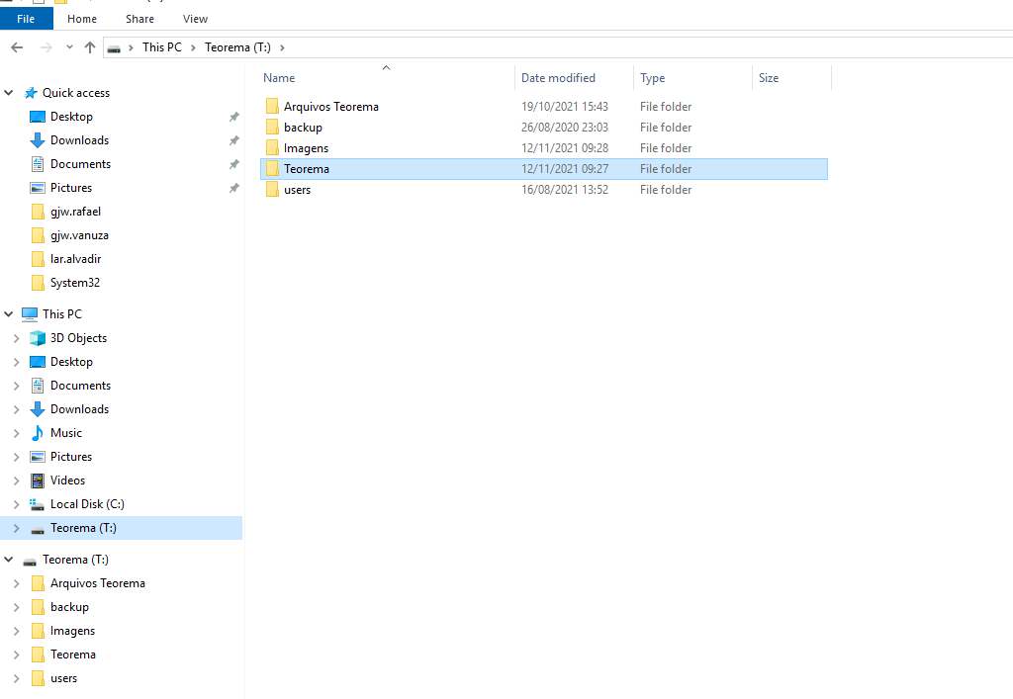Expand the chevron after This PC breadcrumb
1013x699 pixels.
[x=193, y=47]
